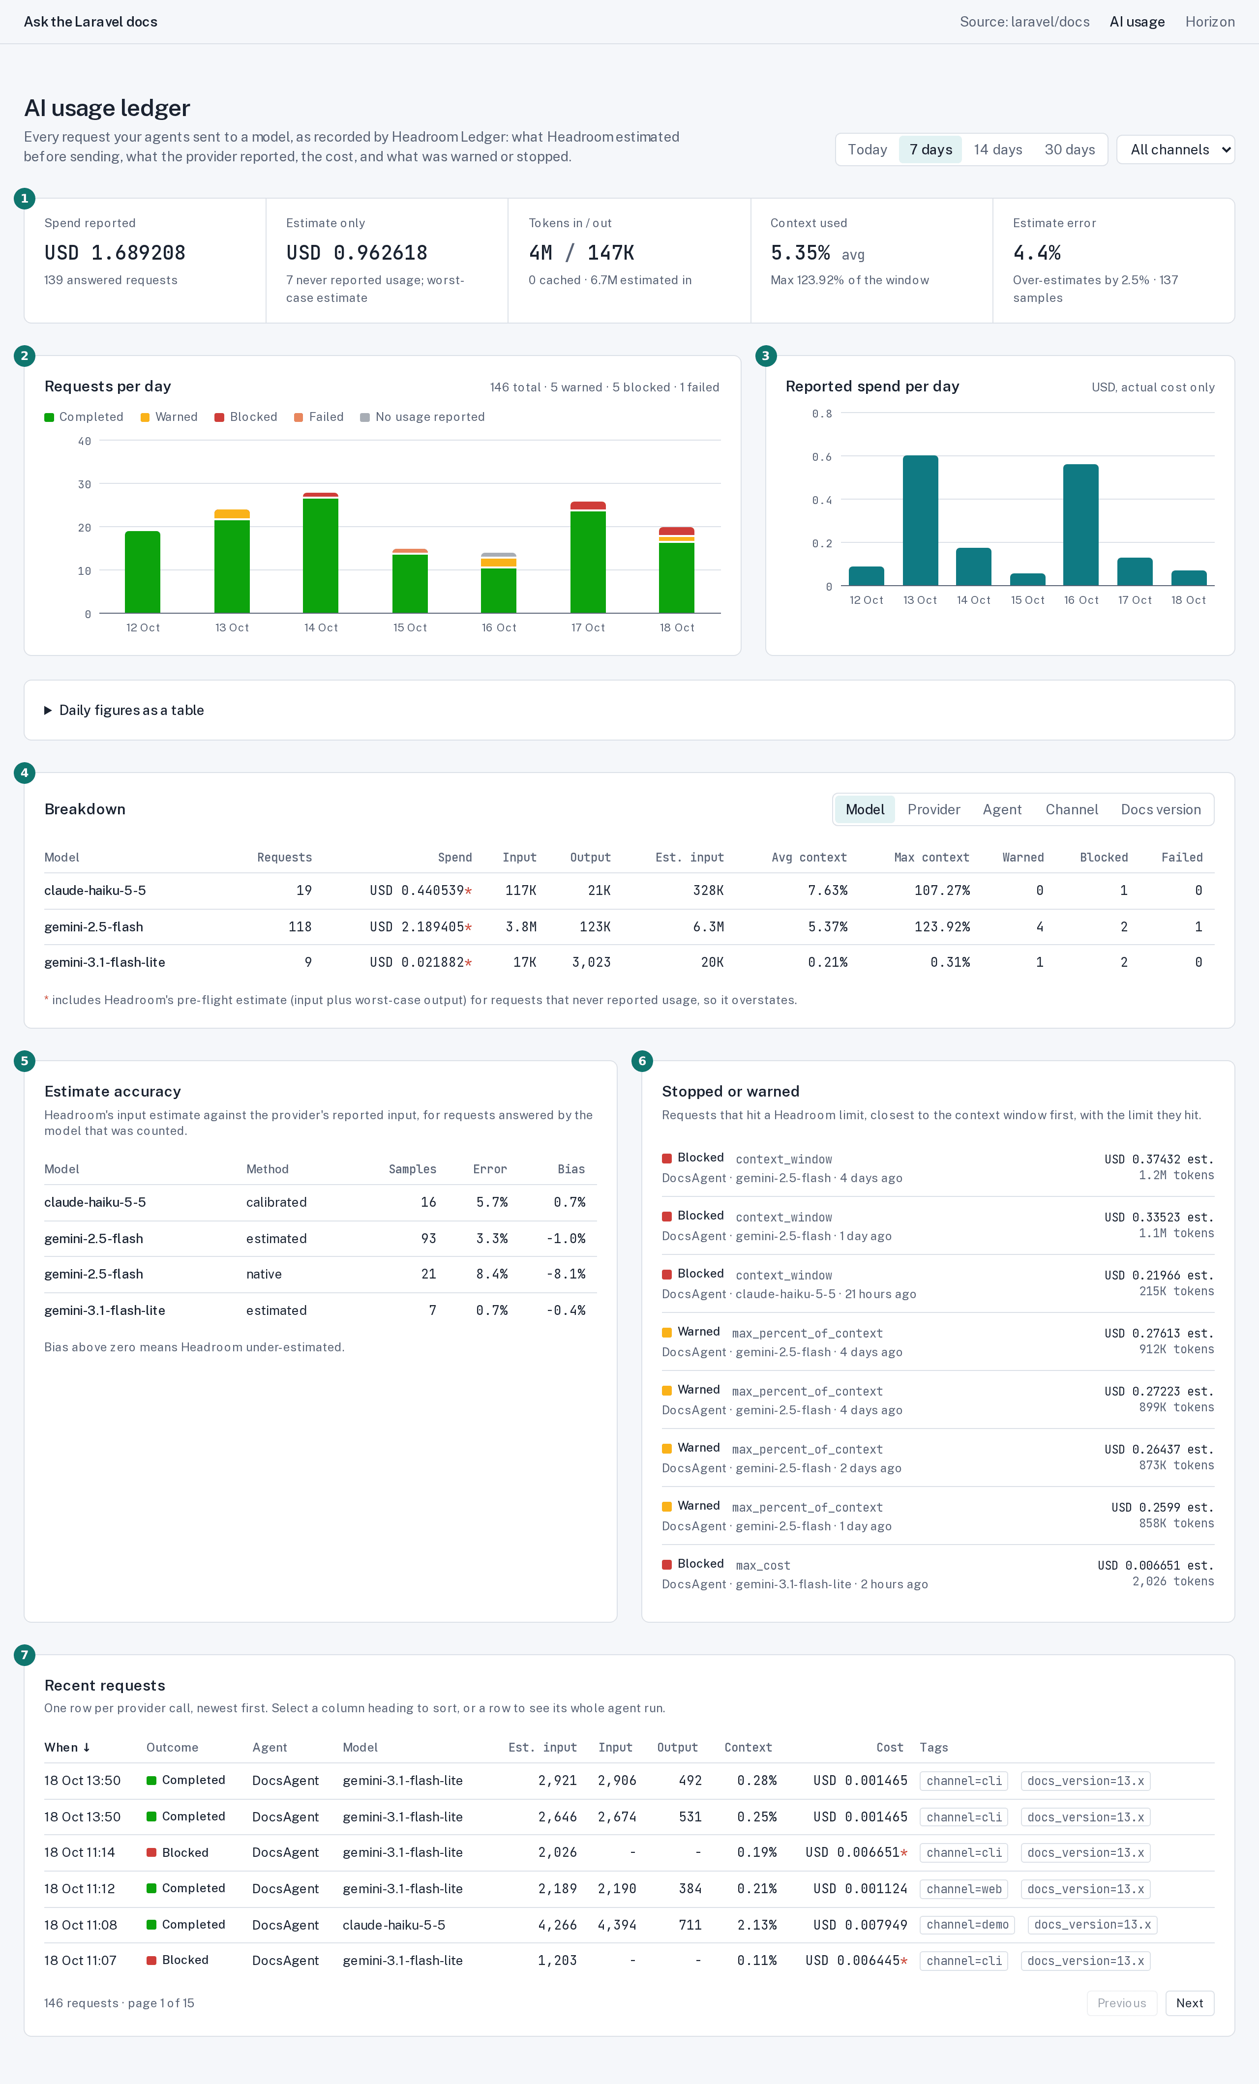Click Blocked status icon on 11:07 row
The image size is (1259, 2084).
pos(151,1961)
